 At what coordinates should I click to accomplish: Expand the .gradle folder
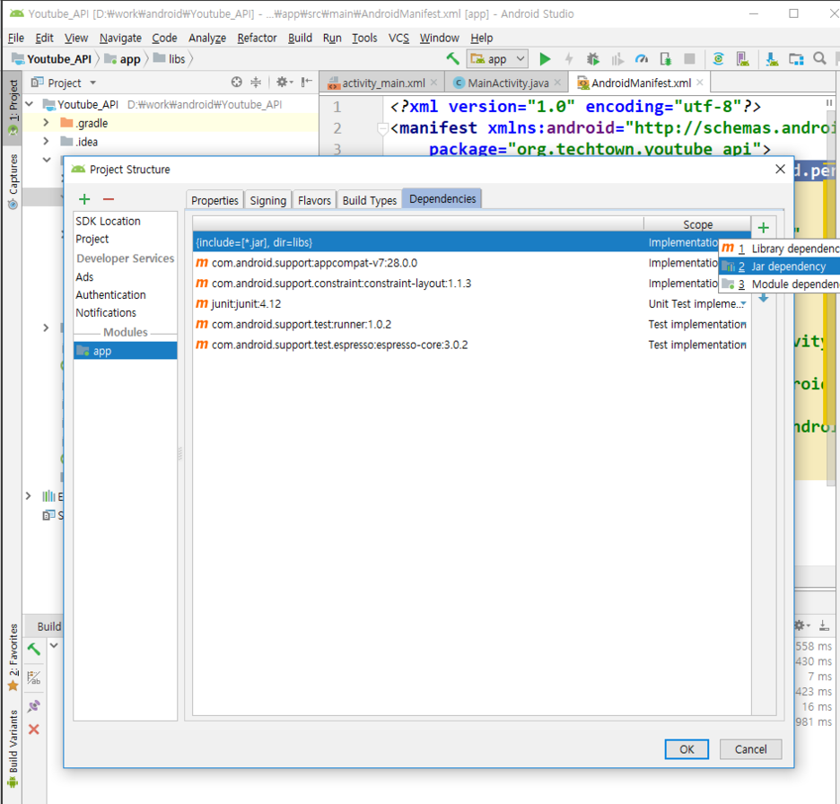click(46, 123)
